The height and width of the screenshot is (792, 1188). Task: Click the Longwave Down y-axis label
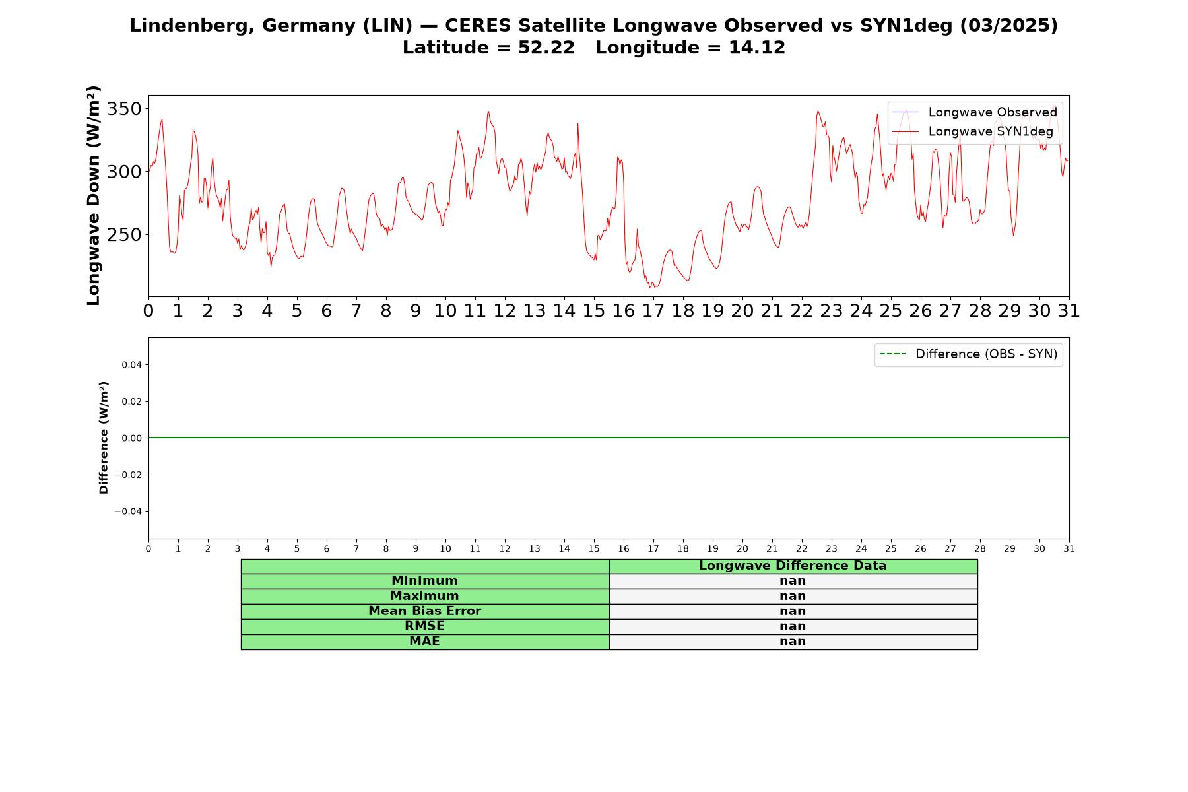point(94,195)
